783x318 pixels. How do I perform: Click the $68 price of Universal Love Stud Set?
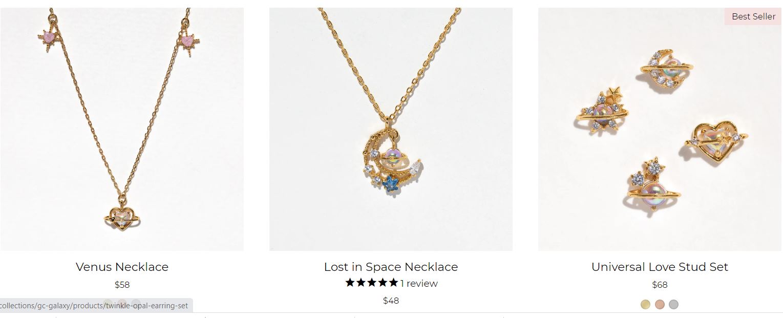tap(660, 285)
